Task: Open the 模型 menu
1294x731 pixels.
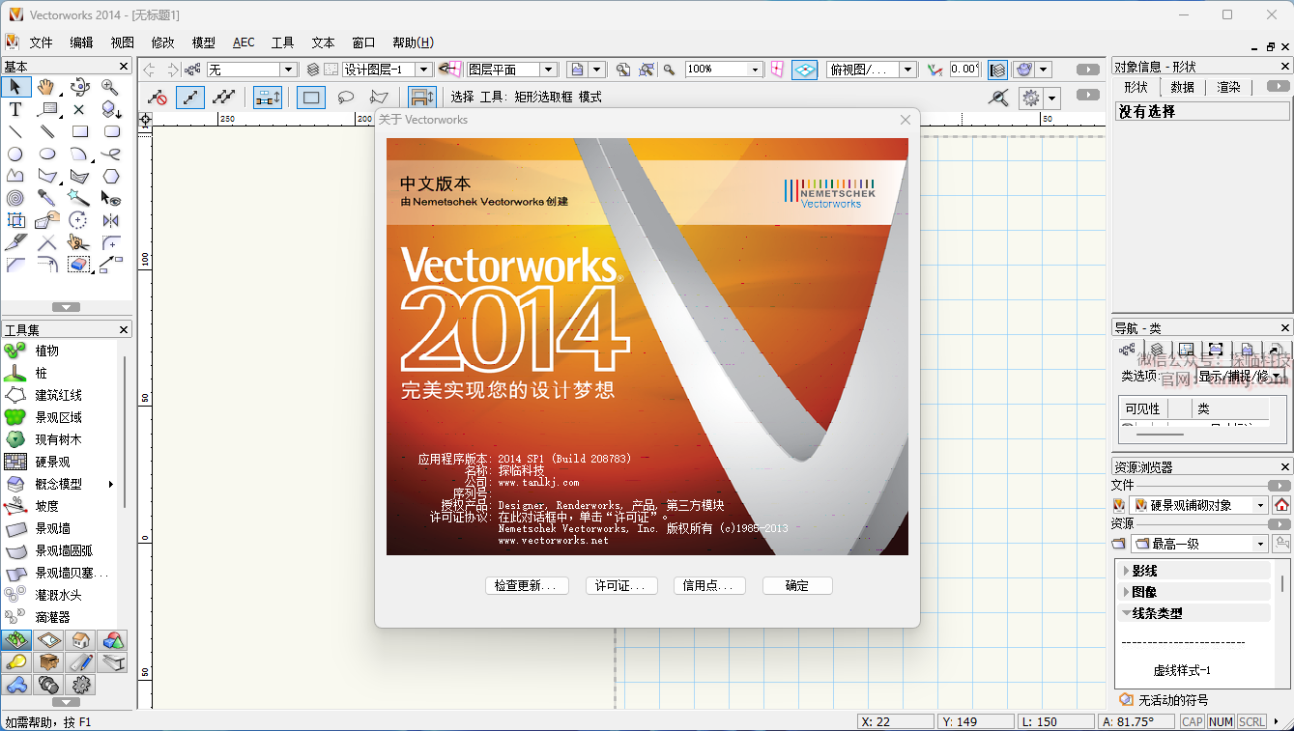Action: pos(204,42)
